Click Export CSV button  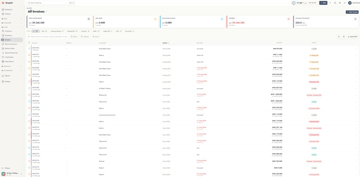(352, 37)
